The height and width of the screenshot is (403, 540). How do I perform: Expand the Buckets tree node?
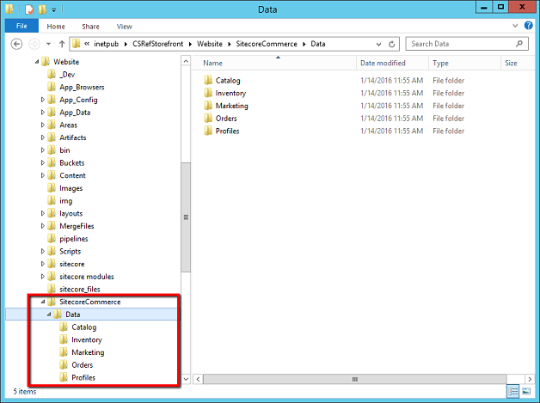pos(43,162)
